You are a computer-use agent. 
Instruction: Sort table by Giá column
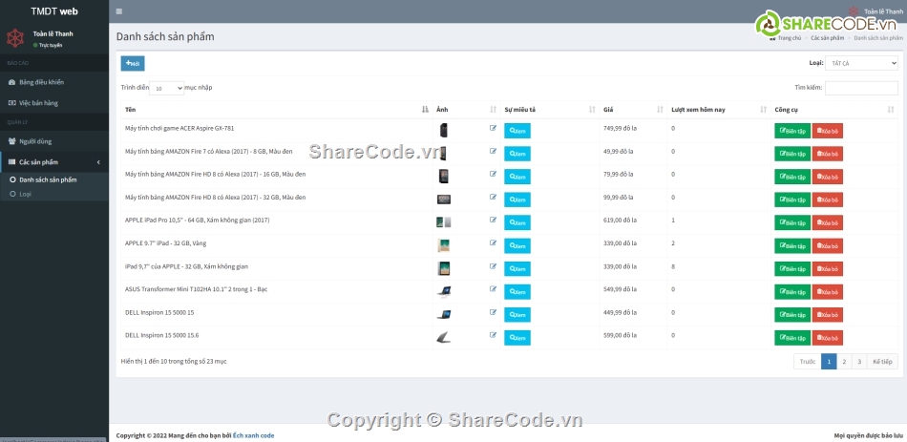tap(633, 110)
